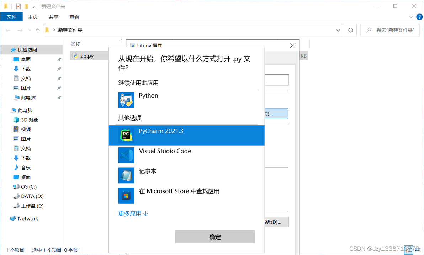Viewport: 424px width, 255px height.
Task: Open address bar history dropdown
Action: pos(338,30)
